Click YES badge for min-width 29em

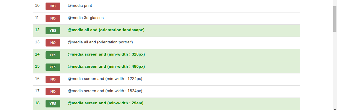53,104
